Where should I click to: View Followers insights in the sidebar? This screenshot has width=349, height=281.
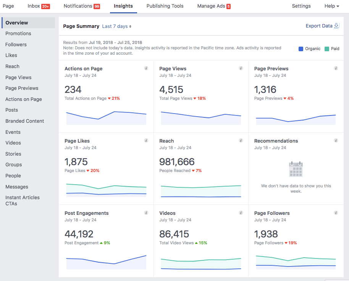[x=16, y=44]
